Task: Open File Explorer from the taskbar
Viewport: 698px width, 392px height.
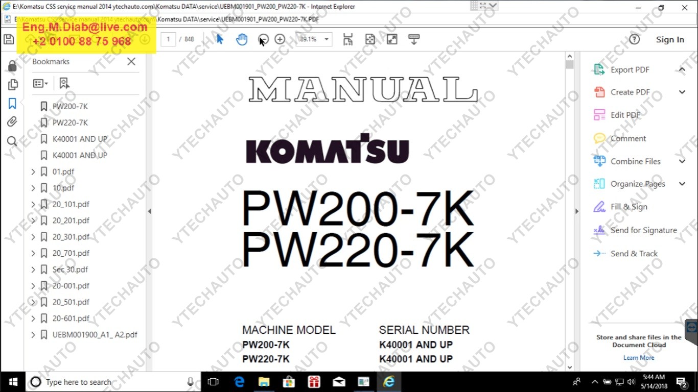Action: click(x=264, y=382)
